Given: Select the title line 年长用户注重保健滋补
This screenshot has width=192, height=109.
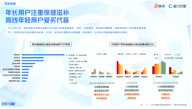Looking at the screenshot, I should [37, 13].
